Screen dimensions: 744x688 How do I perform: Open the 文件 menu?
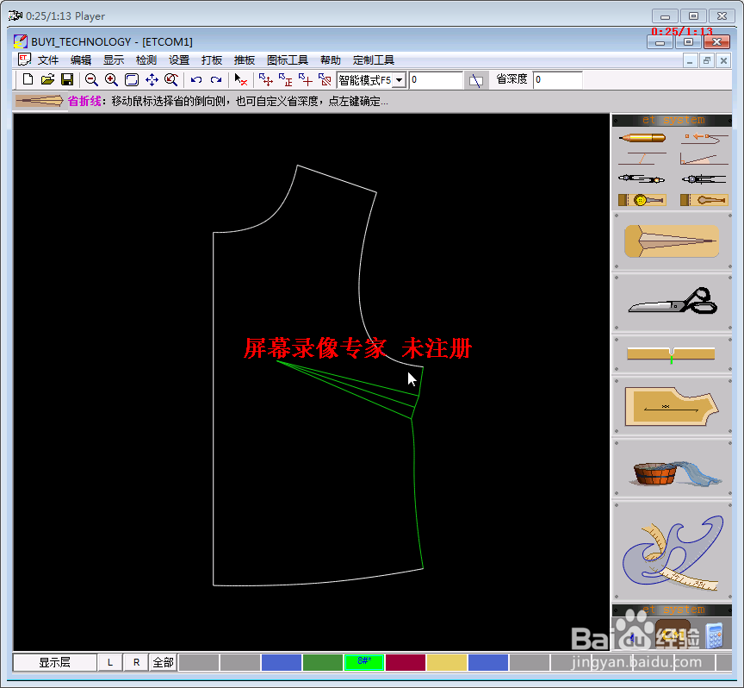tap(48, 60)
